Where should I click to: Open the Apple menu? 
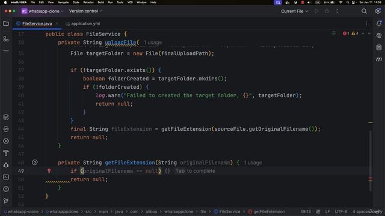click(x=5, y=2)
